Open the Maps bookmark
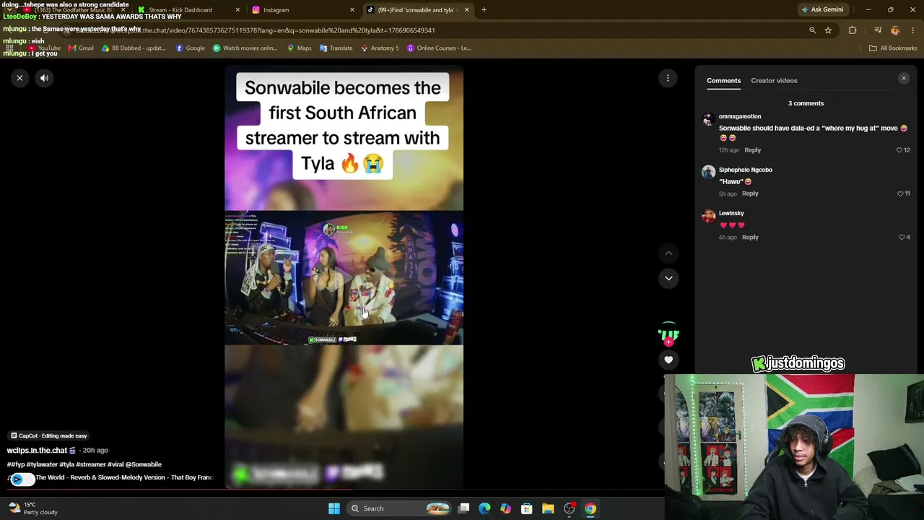 300,48
